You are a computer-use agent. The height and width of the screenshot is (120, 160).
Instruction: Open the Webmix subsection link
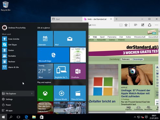121,40
